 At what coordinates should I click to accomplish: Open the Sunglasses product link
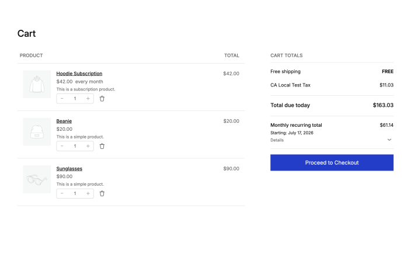(69, 169)
